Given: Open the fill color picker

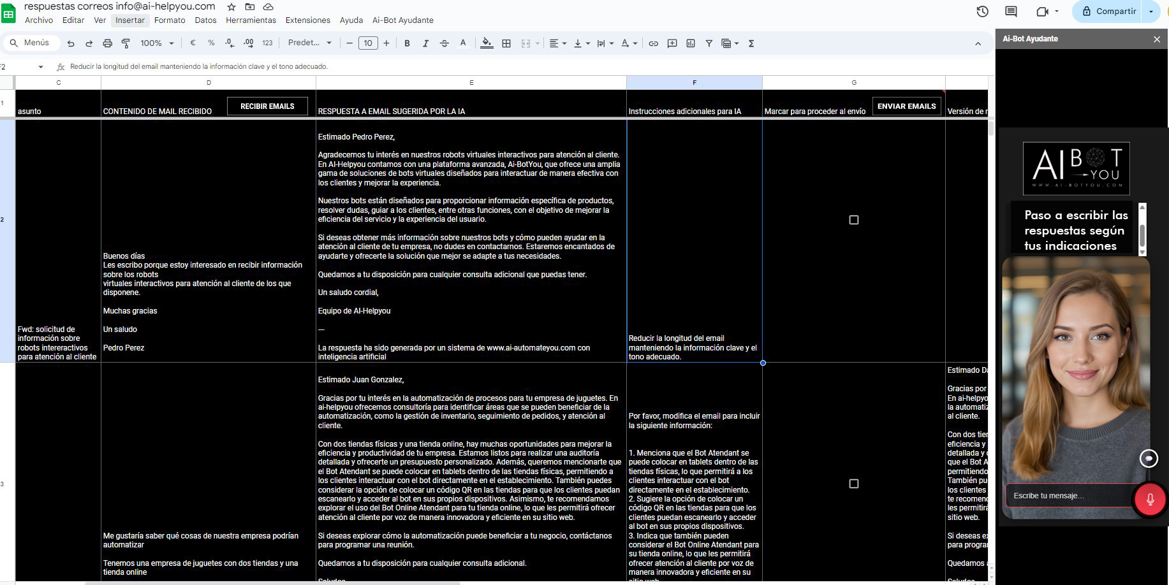Looking at the screenshot, I should tap(487, 43).
